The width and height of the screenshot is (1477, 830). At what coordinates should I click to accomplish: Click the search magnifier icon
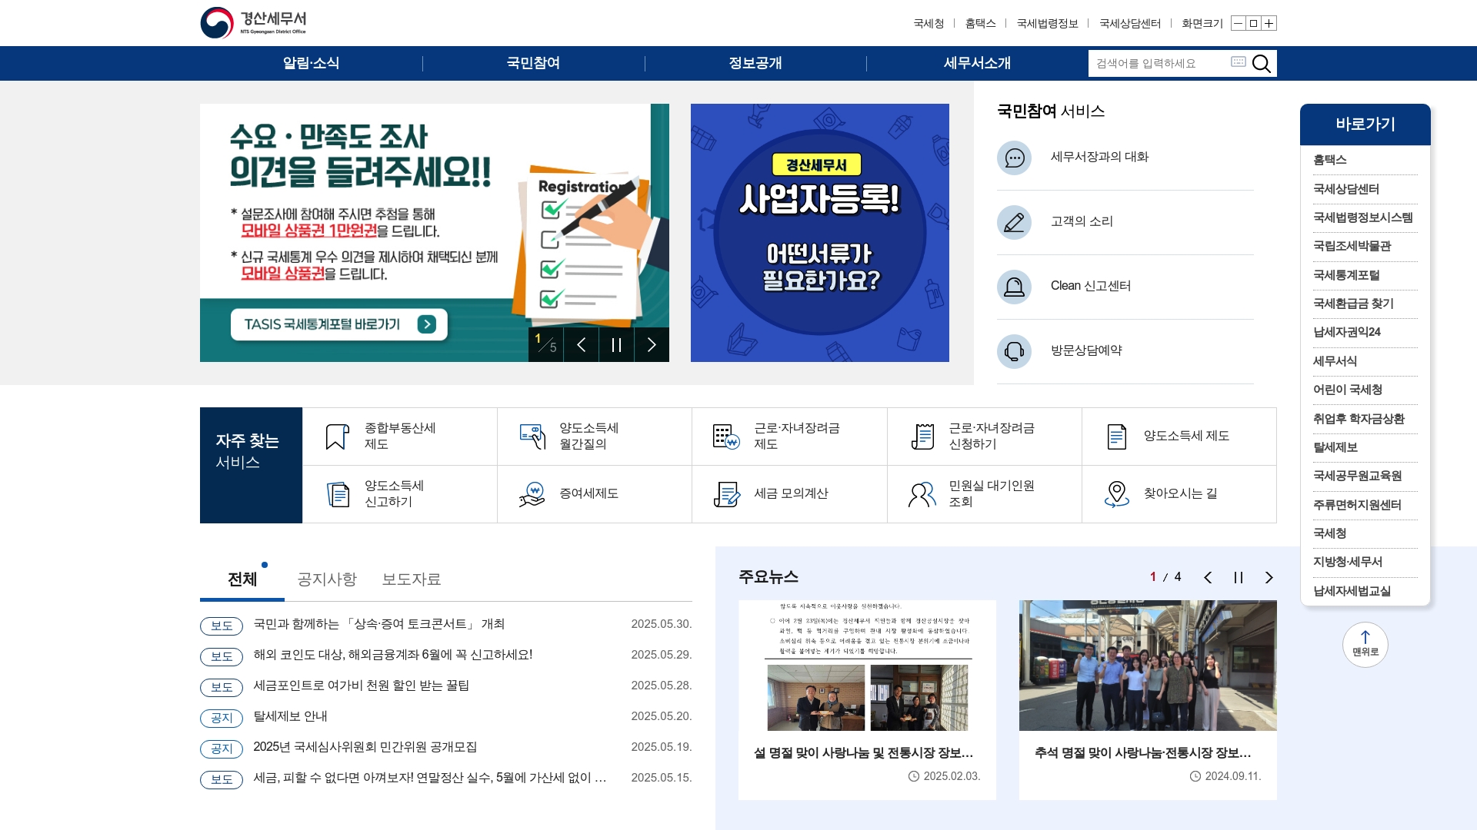click(x=1261, y=63)
